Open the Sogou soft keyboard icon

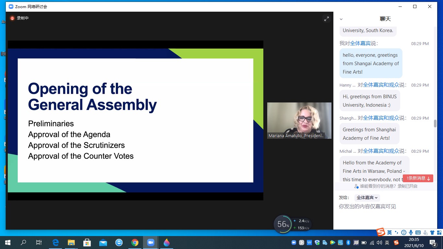(x=418, y=232)
